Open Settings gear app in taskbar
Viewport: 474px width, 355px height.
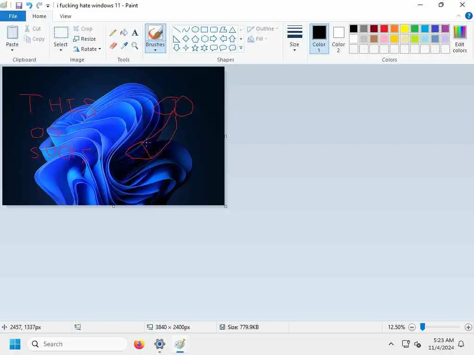point(160,344)
